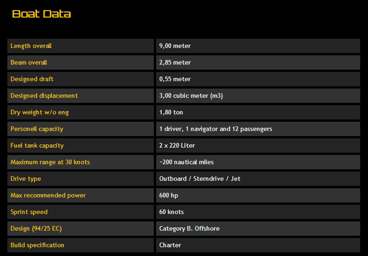Click the driver, navigator and passengers text
Viewport: 368px width, 256px height.
tap(215, 129)
